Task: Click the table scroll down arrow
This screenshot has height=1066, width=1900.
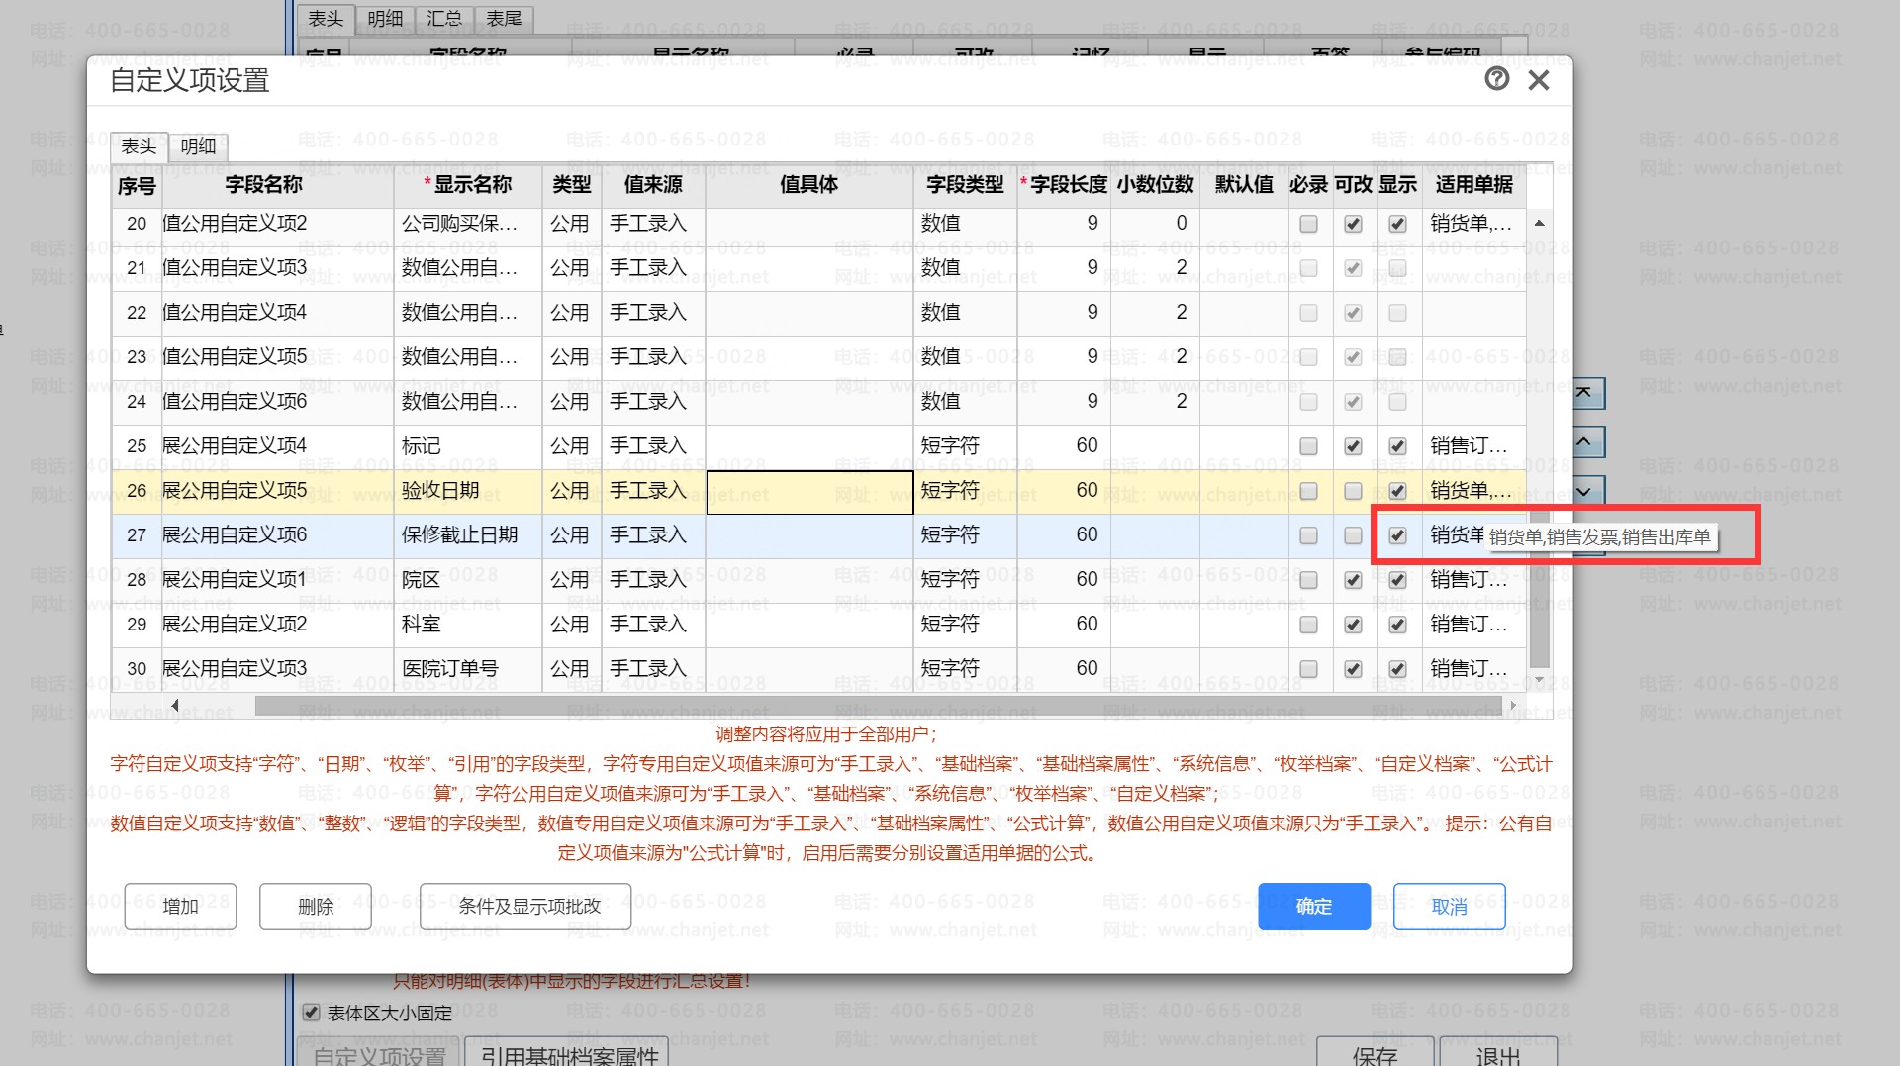Action: (1539, 680)
